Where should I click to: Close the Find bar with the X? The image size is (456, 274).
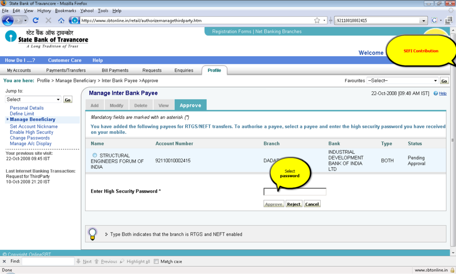click(4, 262)
